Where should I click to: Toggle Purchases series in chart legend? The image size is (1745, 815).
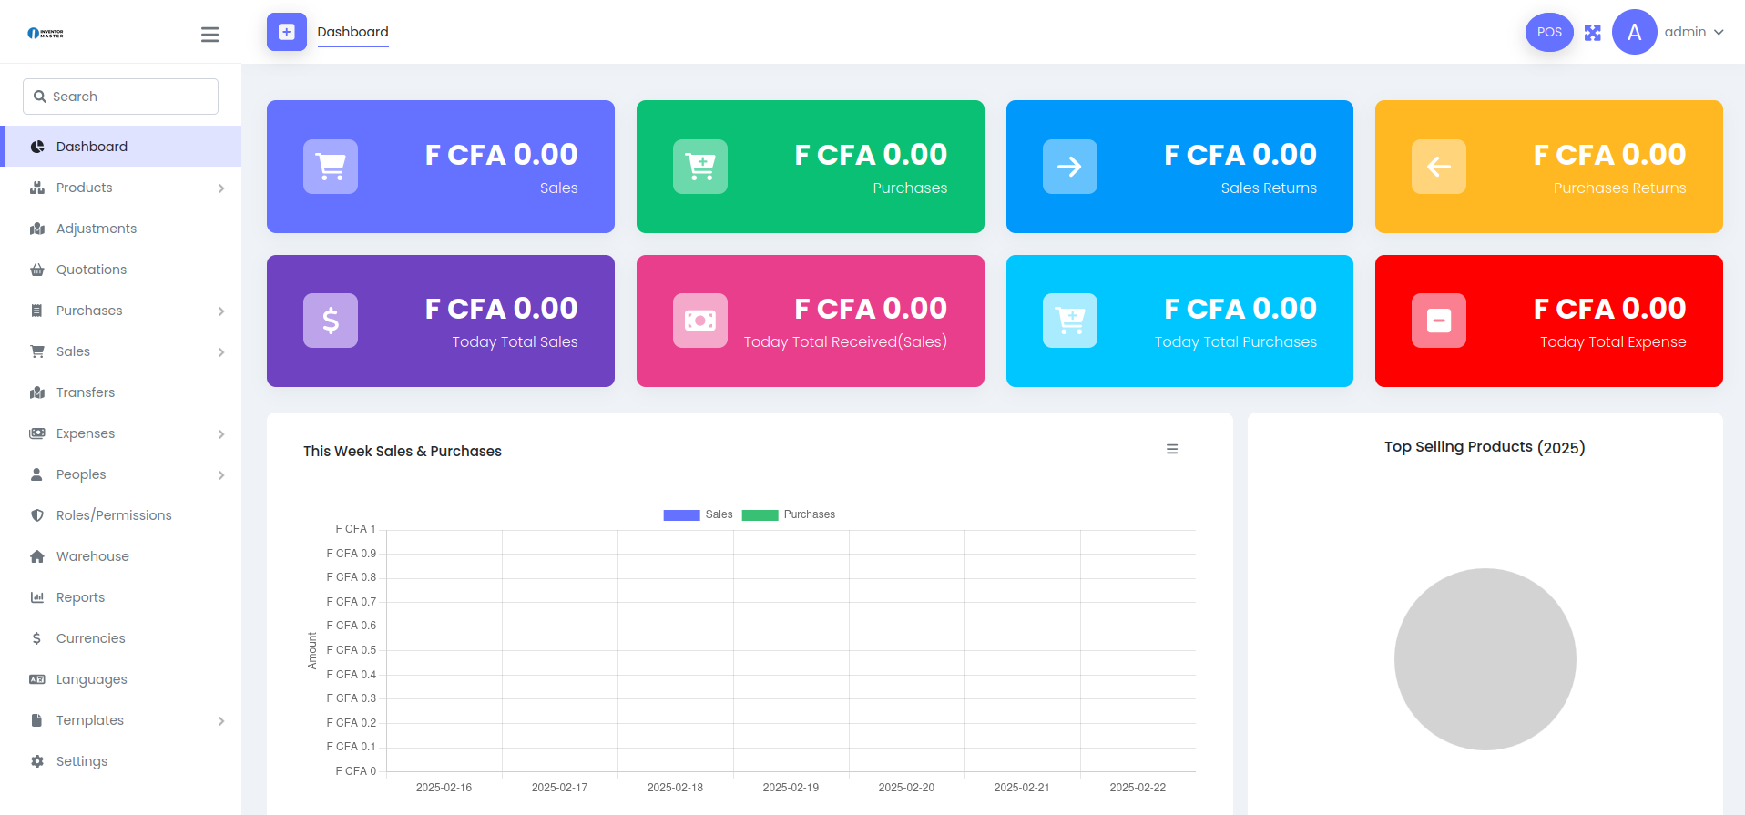[789, 514]
